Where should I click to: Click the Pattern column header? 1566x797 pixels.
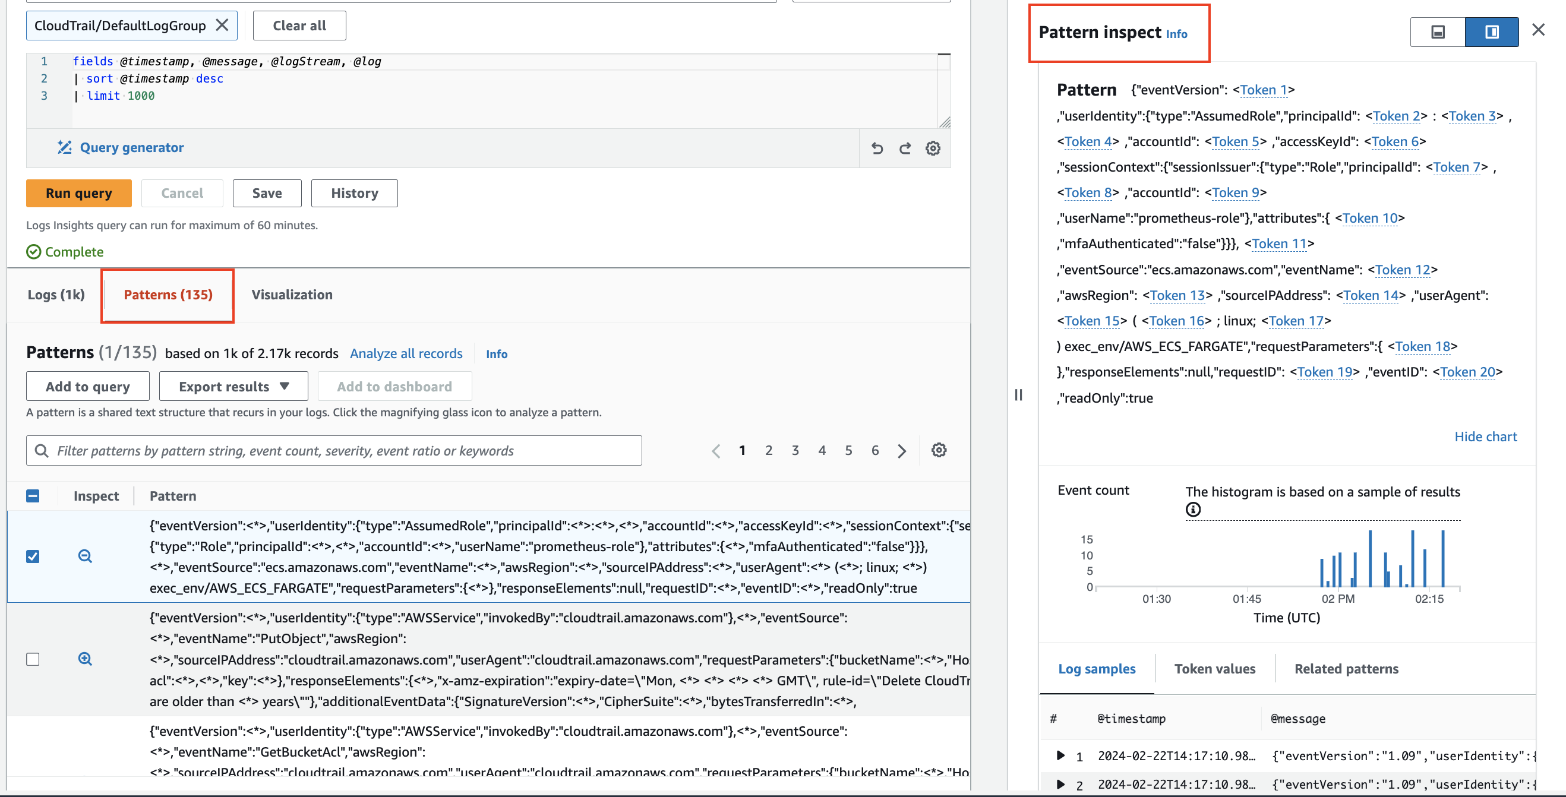pos(173,496)
